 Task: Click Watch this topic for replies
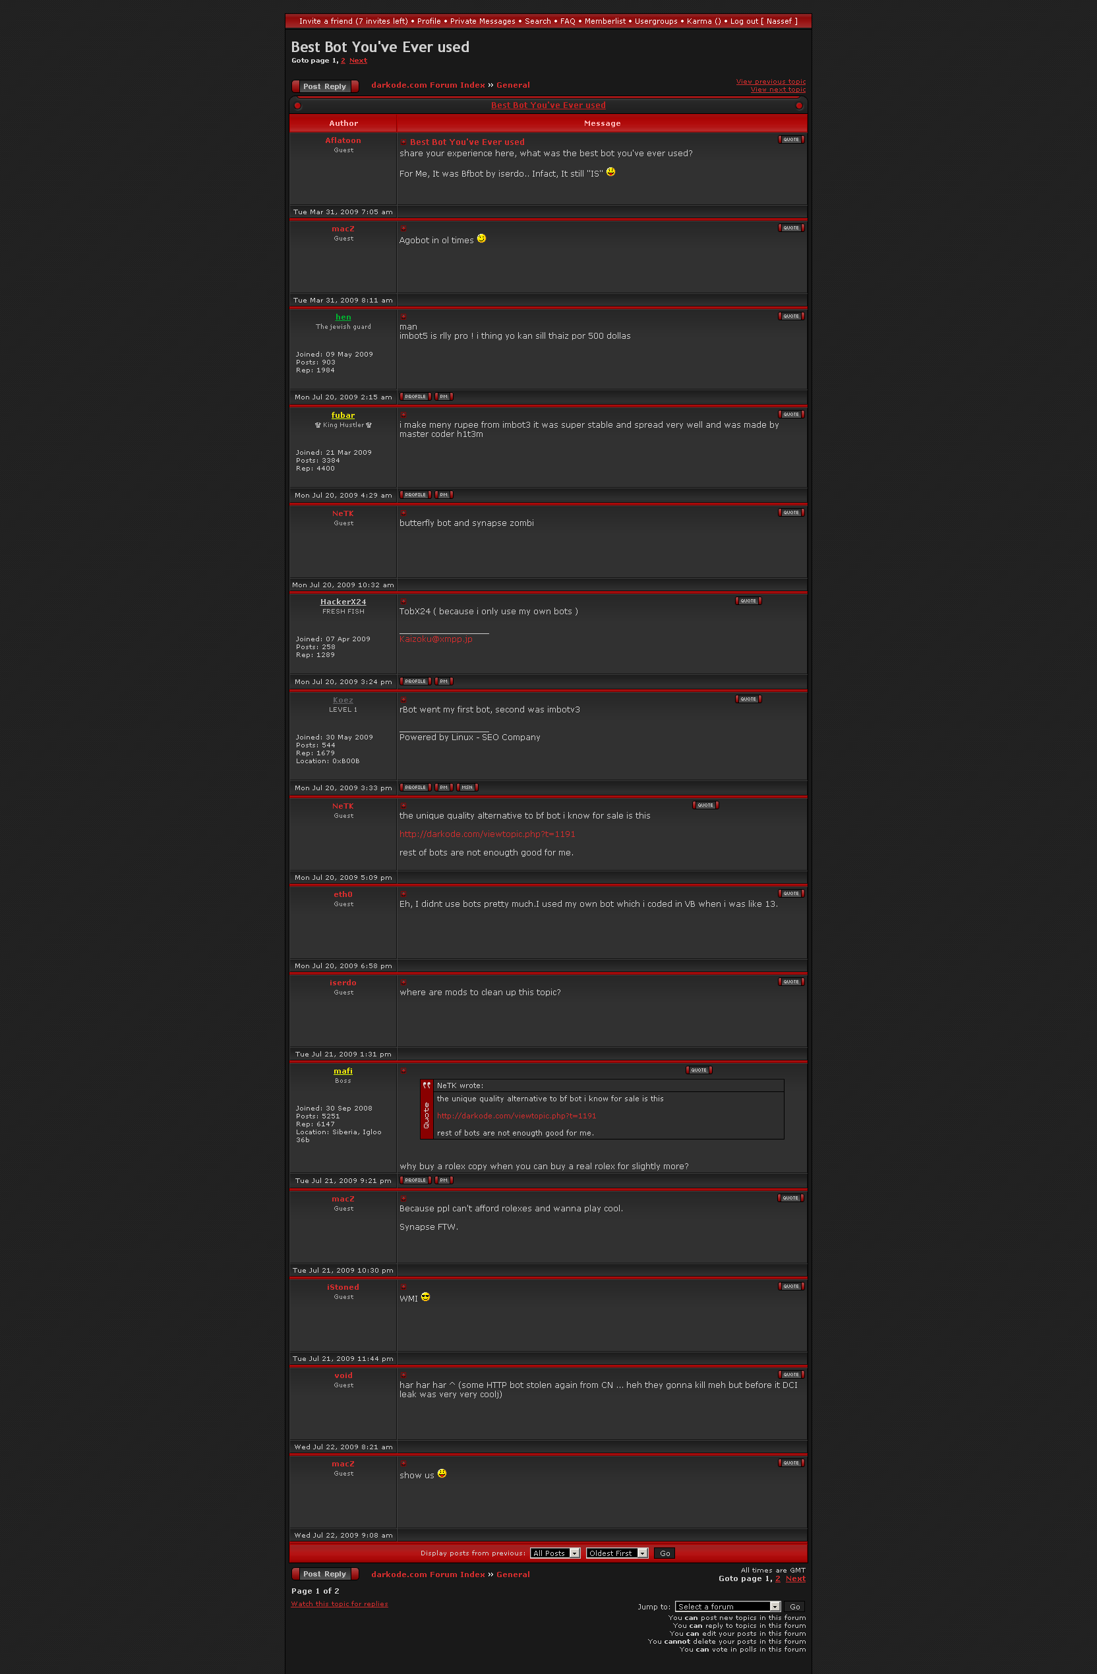(x=339, y=1604)
